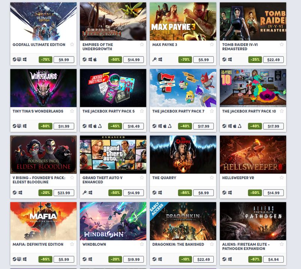Open Dragonkin: The Banished title link
The image size is (301, 269).
[x=178, y=244]
